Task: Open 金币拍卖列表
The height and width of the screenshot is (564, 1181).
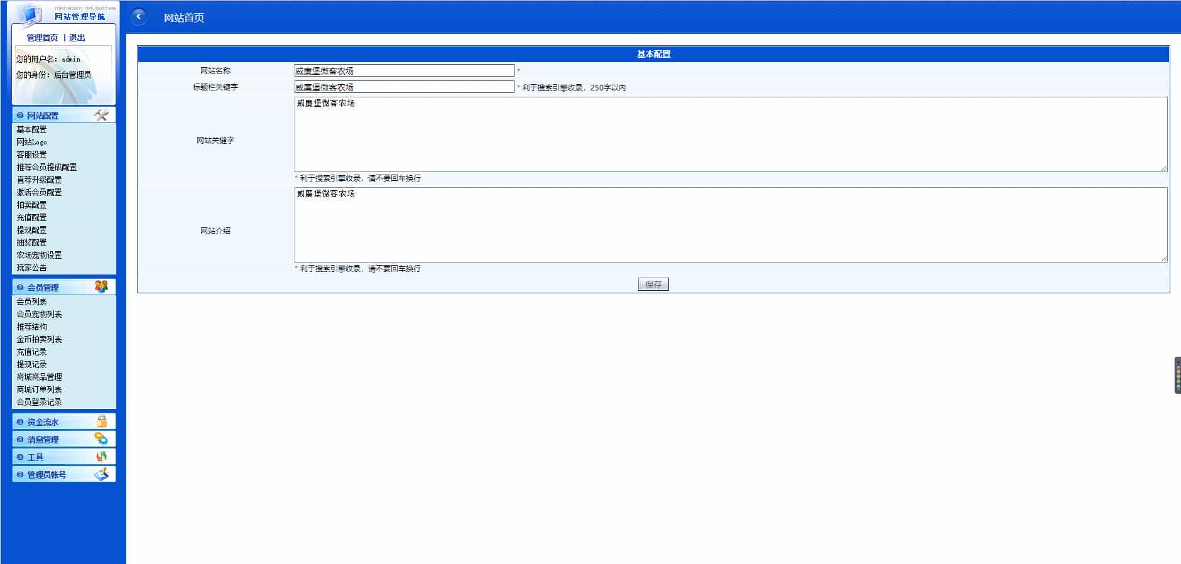Action: [x=39, y=339]
